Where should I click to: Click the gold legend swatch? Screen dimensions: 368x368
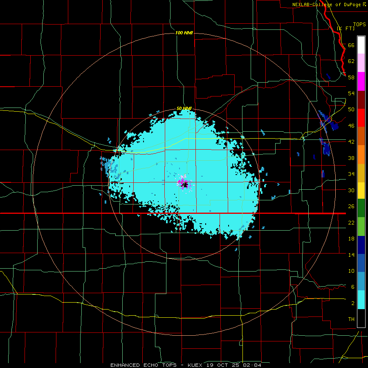coord(361,172)
